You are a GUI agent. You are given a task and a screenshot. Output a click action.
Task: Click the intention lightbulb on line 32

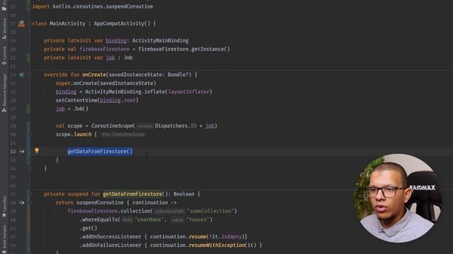click(x=37, y=150)
